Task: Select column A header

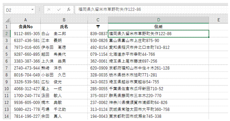Action: tap(25, 20)
